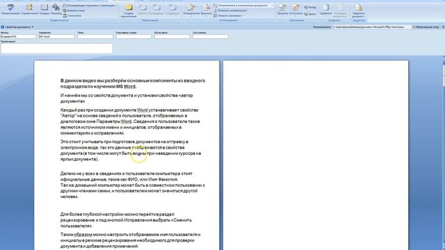Click the Расположение file path field
445x250 pixels.
click(372, 27)
